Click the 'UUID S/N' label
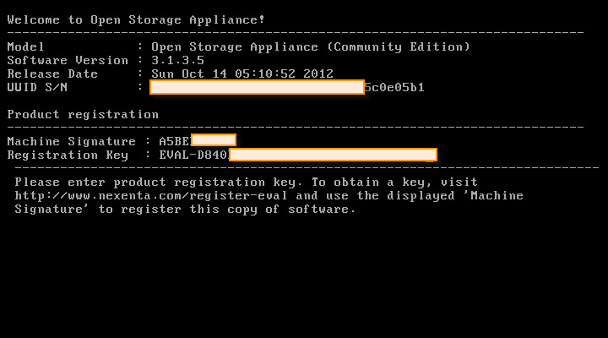 tap(37, 87)
